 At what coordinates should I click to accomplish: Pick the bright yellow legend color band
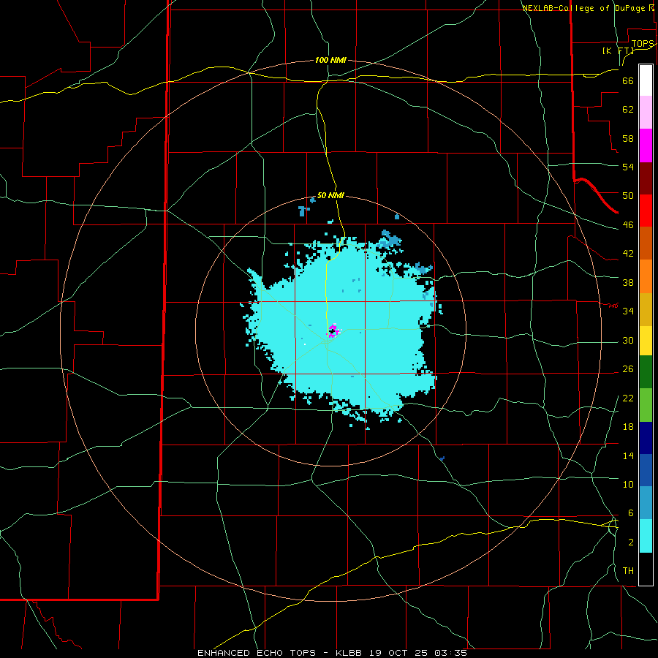pos(646,341)
